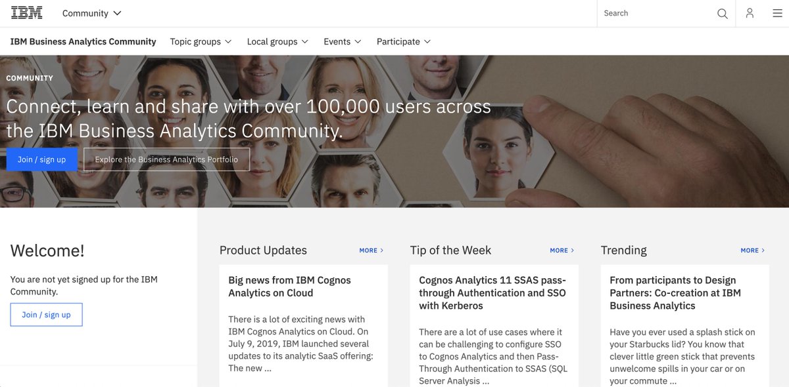Expand the Community dropdown

[x=91, y=13]
